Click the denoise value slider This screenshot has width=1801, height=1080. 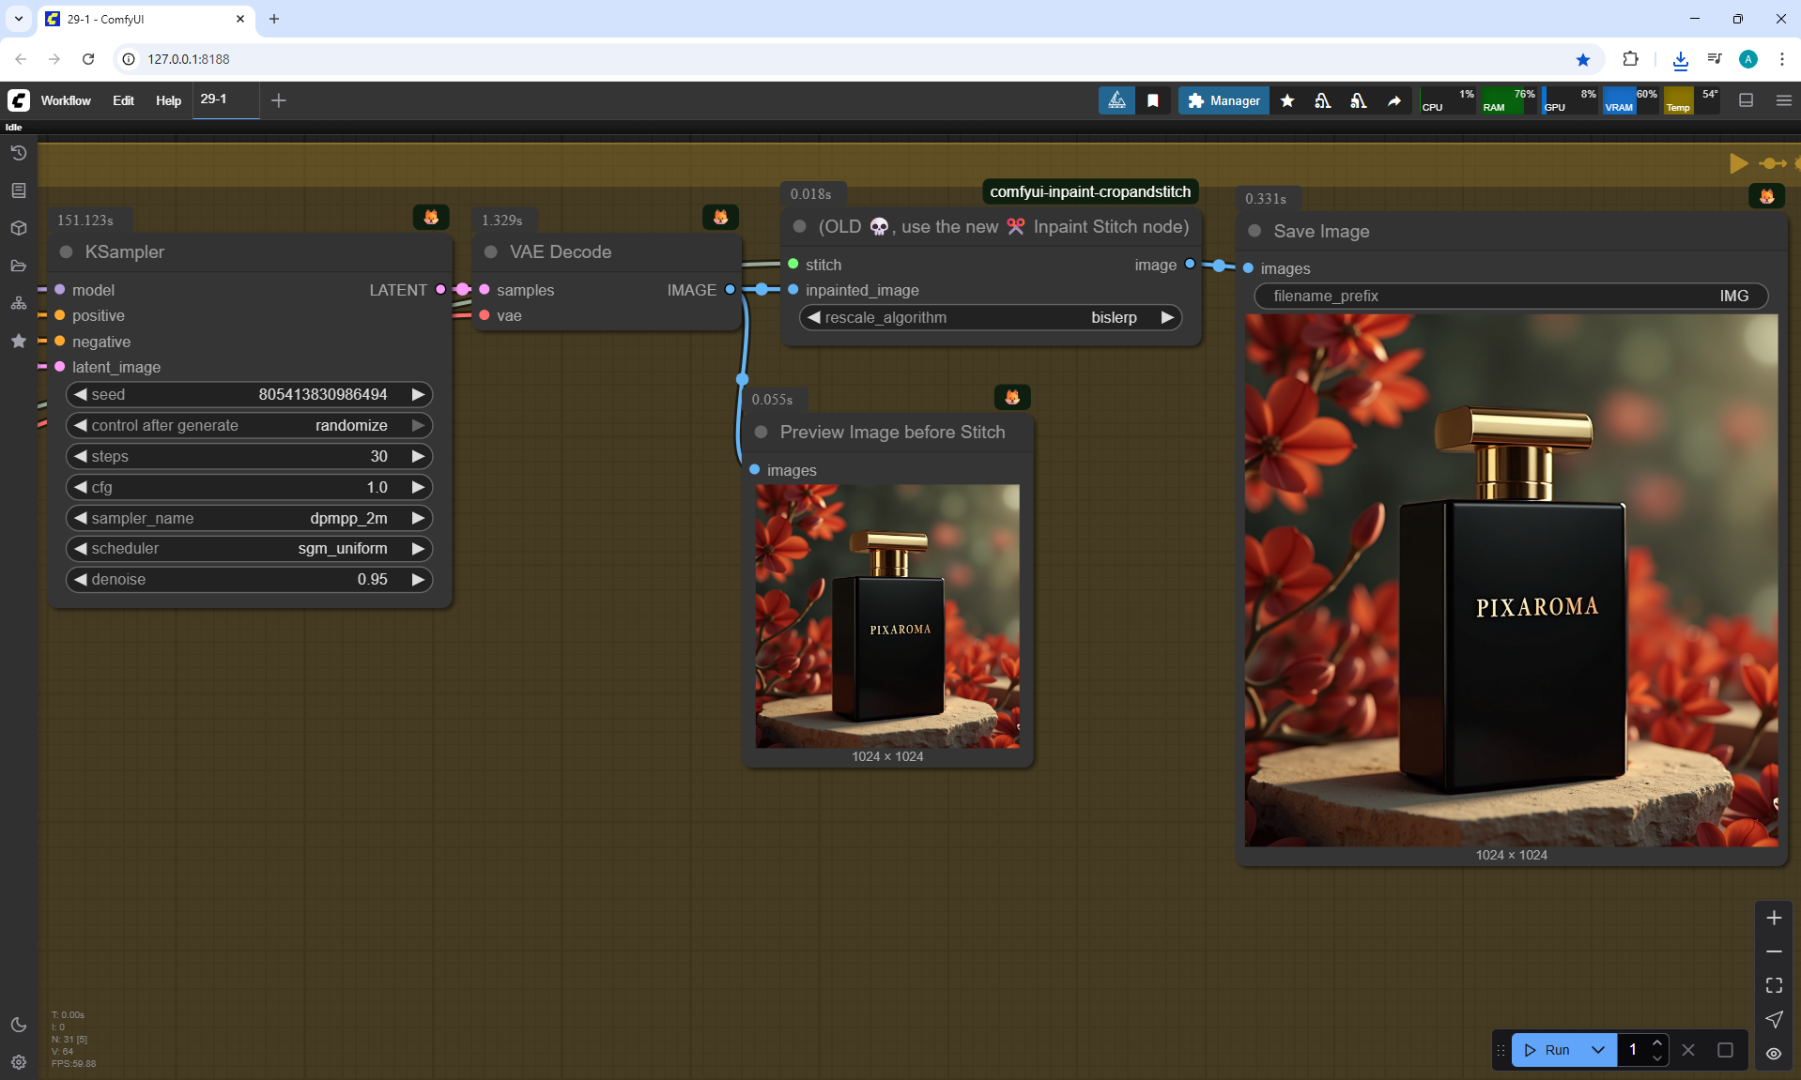tap(249, 579)
